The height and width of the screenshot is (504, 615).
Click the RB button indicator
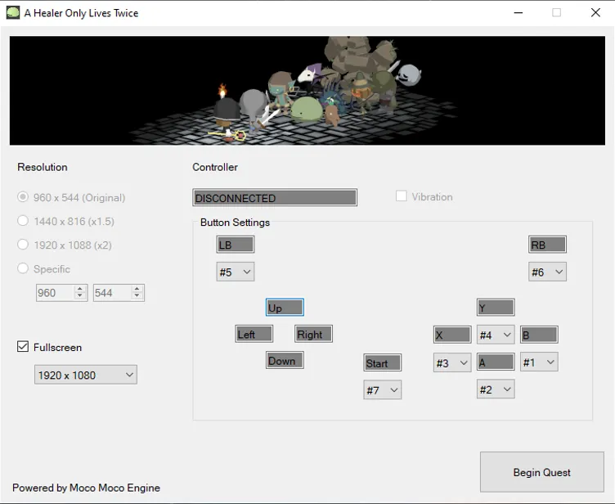coord(548,245)
